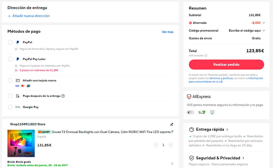
Task: Click Añadir nueva dirección link
Action: pos(29,16)
